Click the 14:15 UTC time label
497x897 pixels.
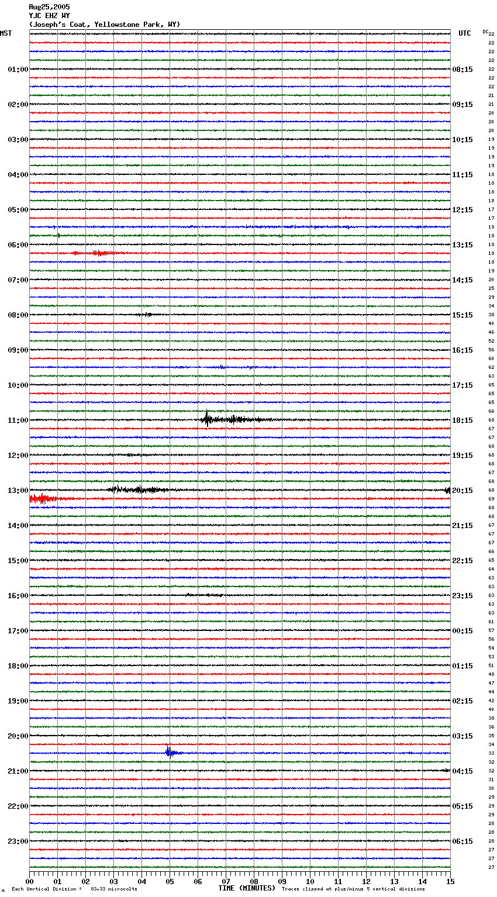click(463, 280)
